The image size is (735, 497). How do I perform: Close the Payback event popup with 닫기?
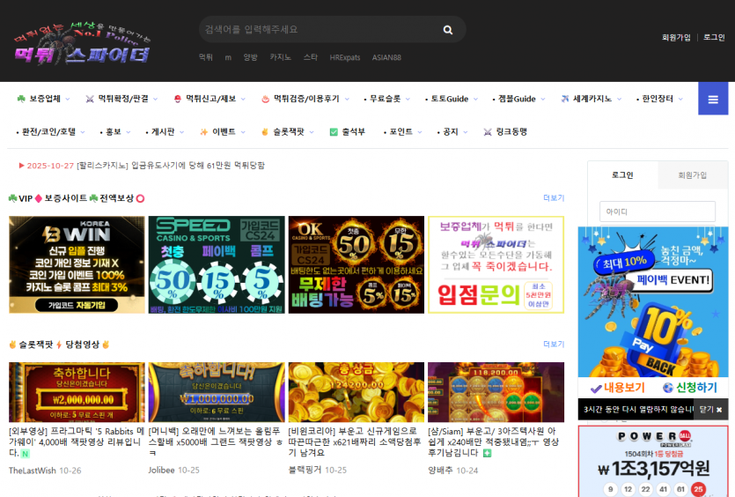711,410
